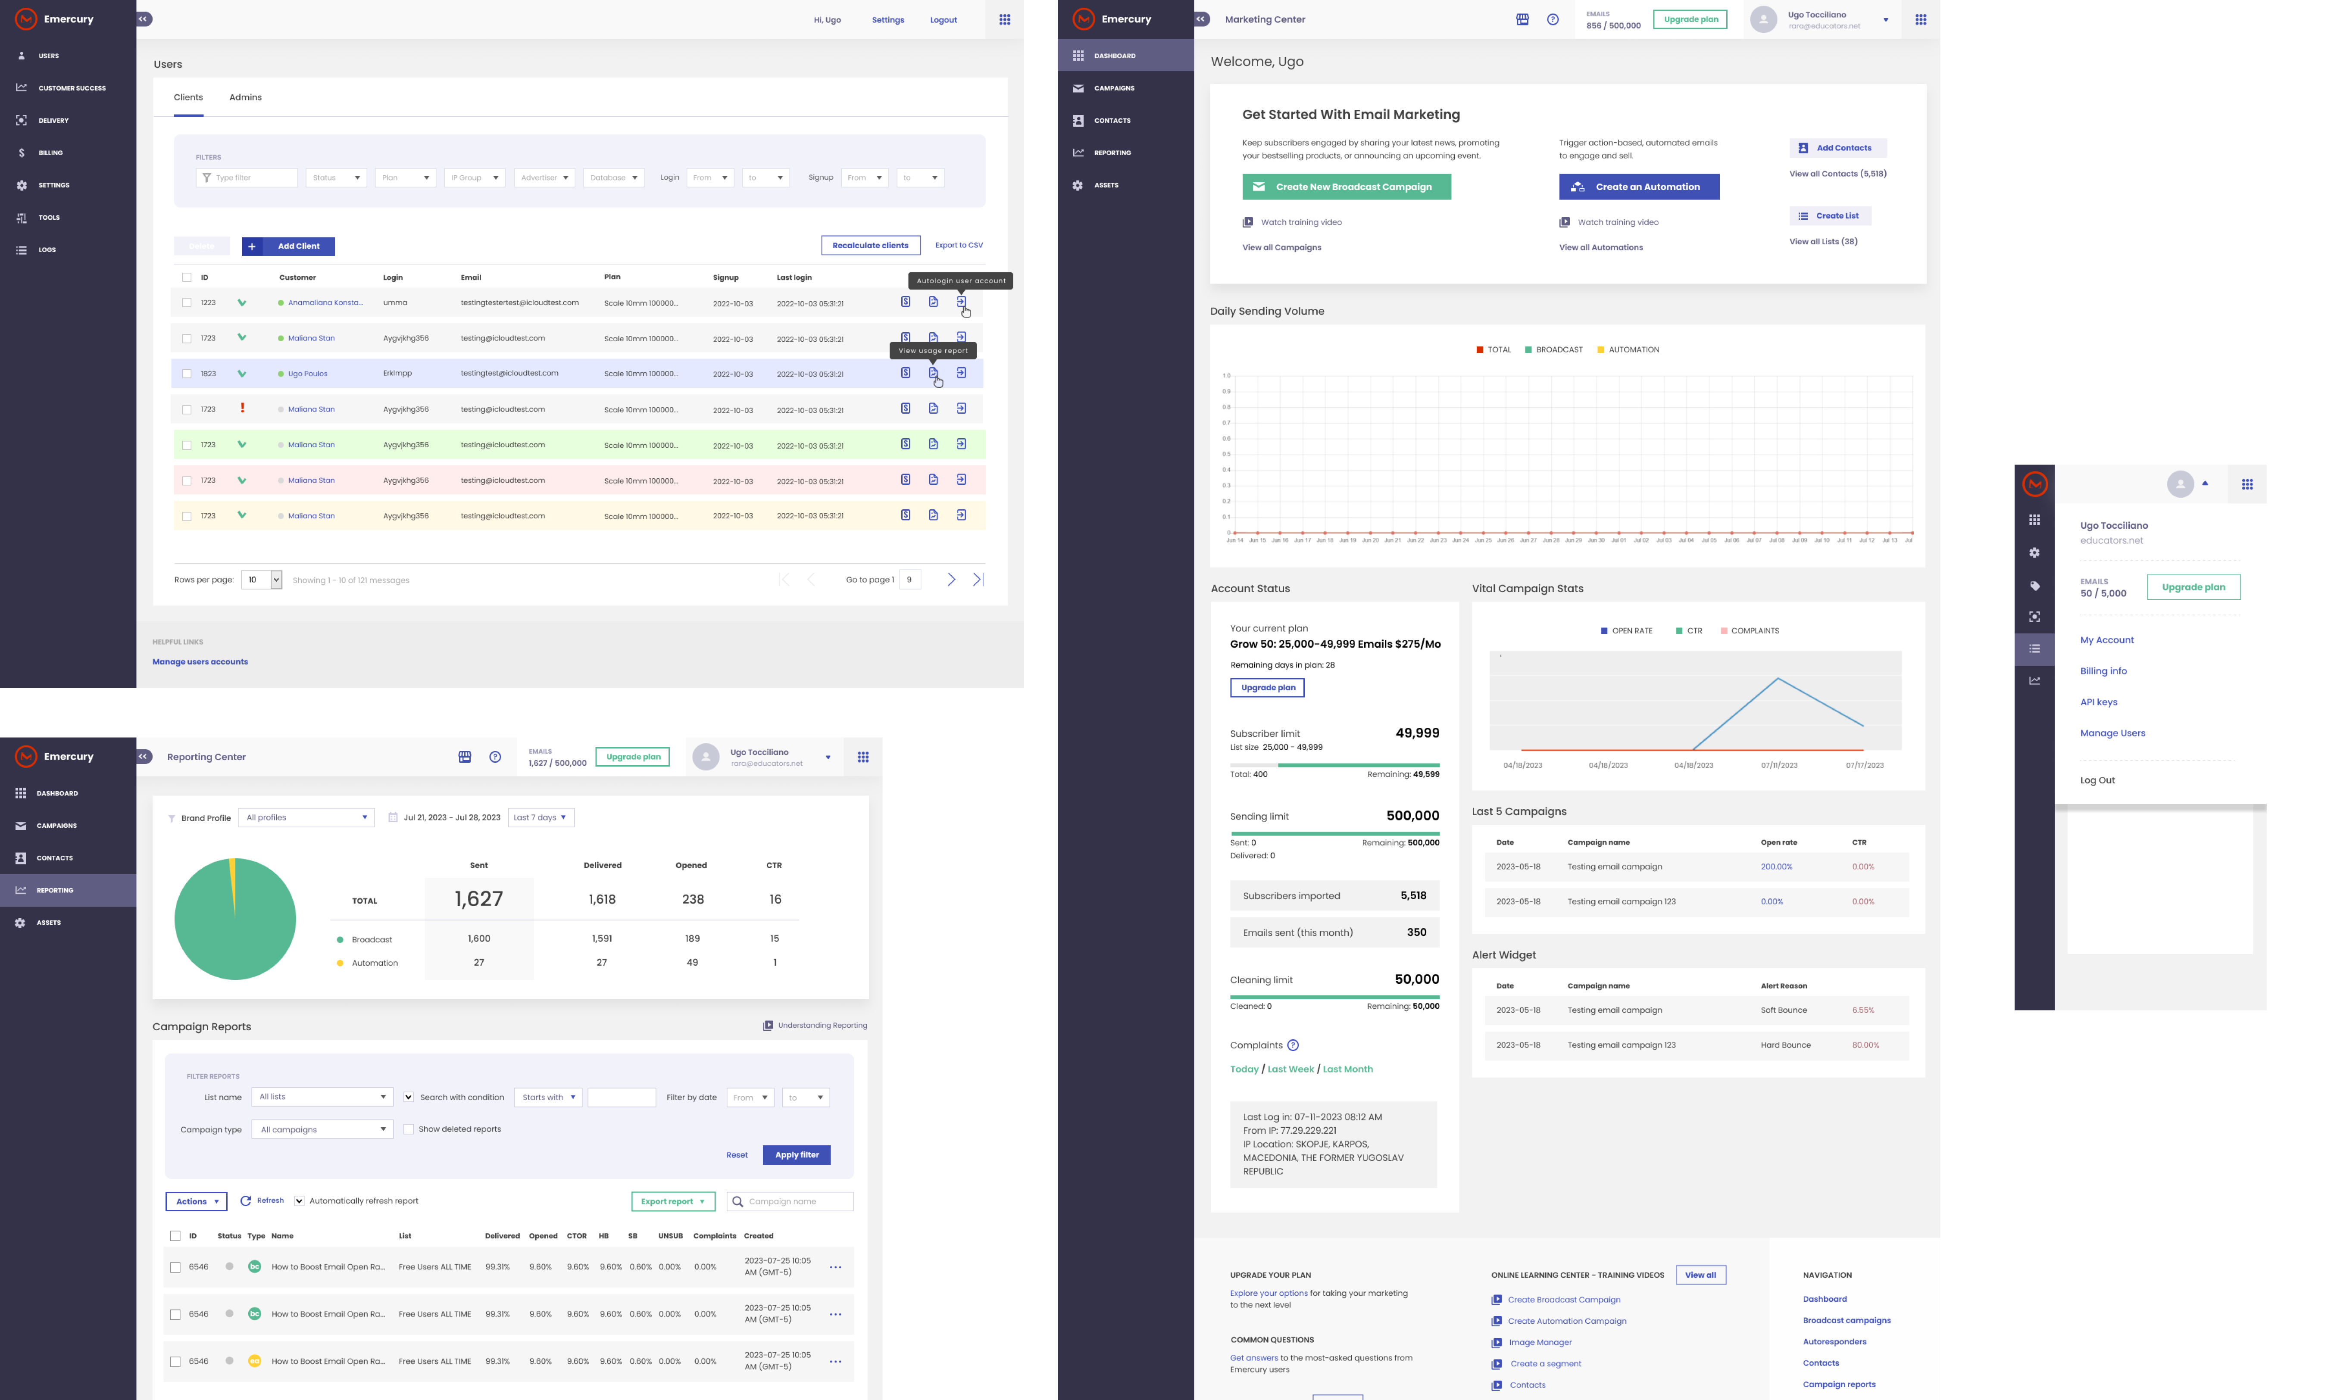Screen dimensions: 2334x1400
Task: Collapse sidebar with double-arrow beside Reporting Center
Action: coord(144,757)
